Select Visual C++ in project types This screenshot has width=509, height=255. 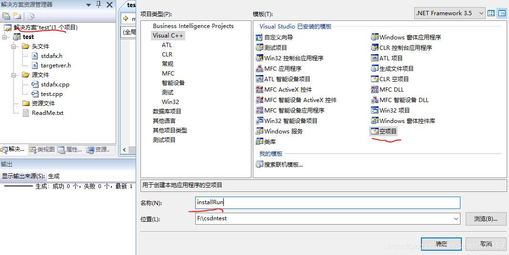[168, 36]
